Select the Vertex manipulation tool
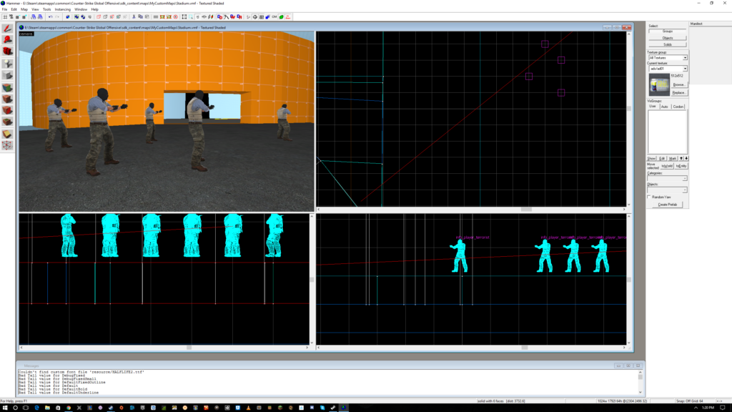Image resolution: width=732 pixels, height=412 pixels. coord(7,145)
